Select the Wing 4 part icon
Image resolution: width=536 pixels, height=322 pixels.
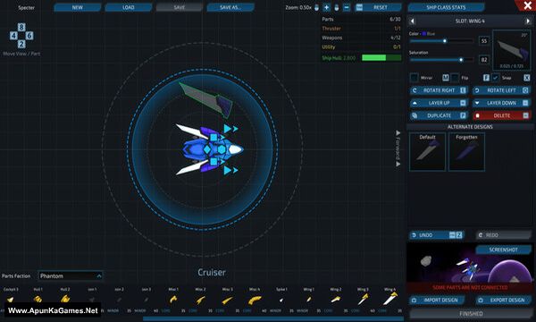click(x=389, y=299)
